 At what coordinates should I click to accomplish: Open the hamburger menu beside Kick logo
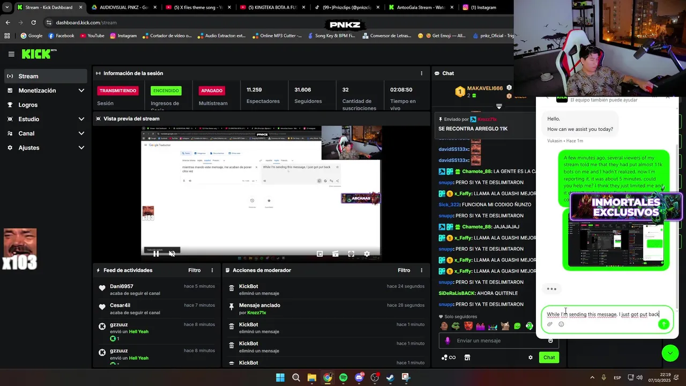11,54
